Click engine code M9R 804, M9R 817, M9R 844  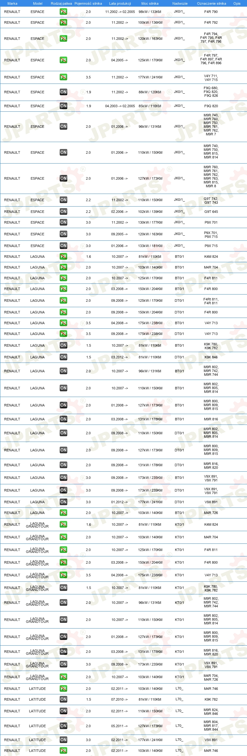(x=211, y=726)
